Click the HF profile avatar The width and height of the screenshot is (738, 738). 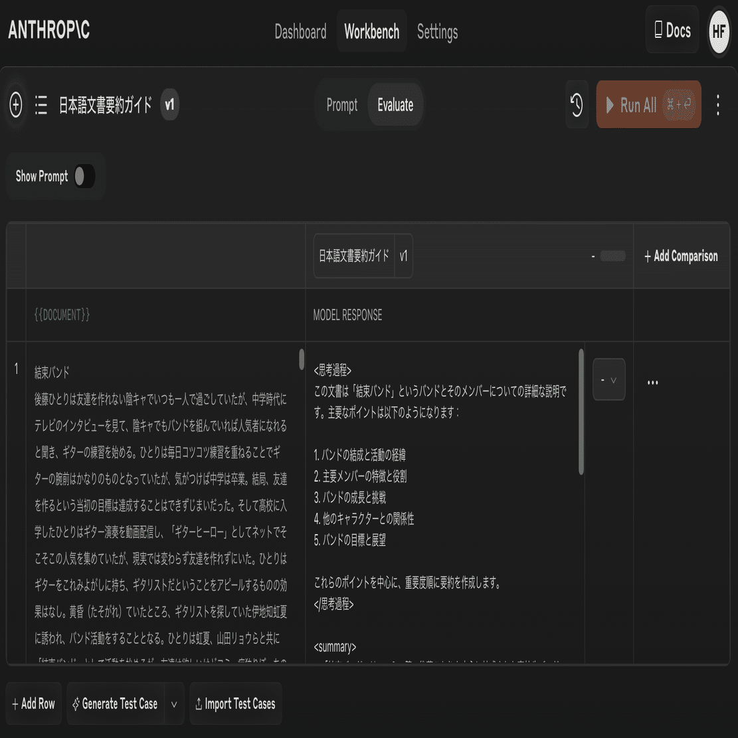pyautogui.click(x=719, y=31)
